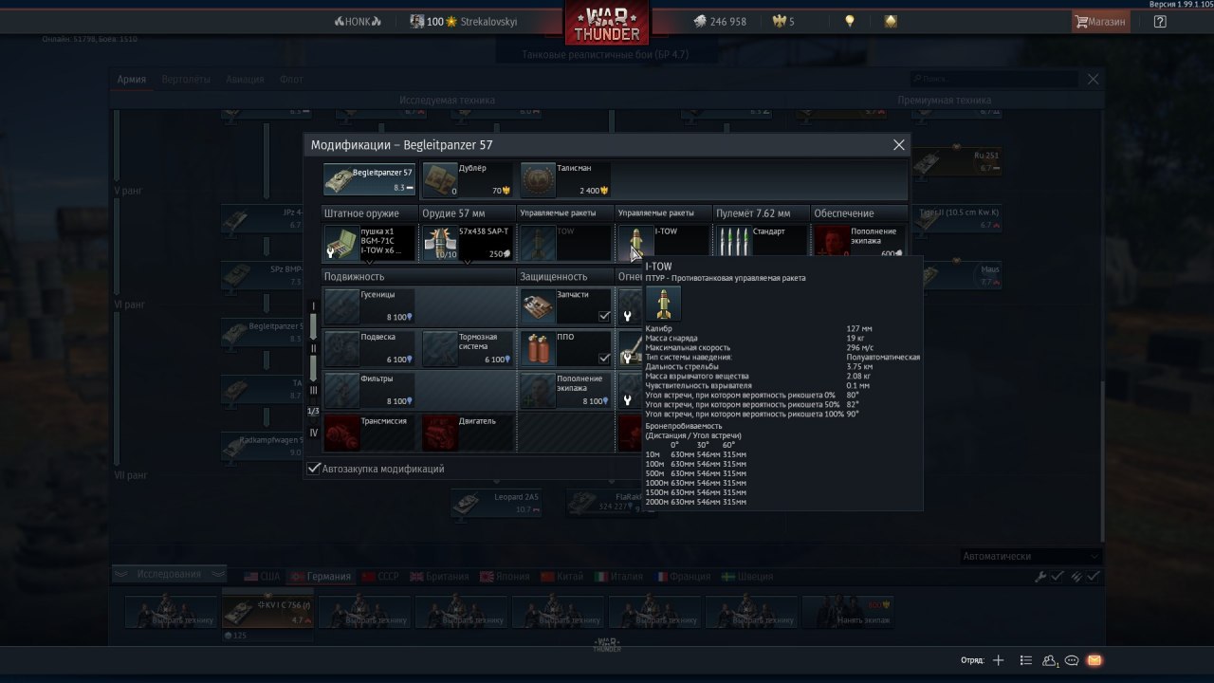Select the США nation tab
Image resolution: width=1214 pixels, height=683 pixels.
tap(262, 577)
